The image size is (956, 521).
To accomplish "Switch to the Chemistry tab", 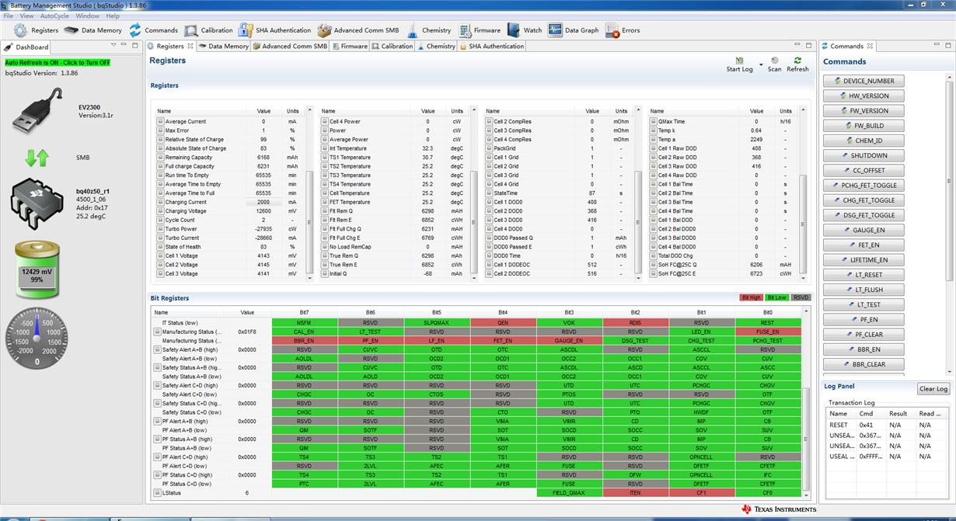I will (x=437, y=47).
